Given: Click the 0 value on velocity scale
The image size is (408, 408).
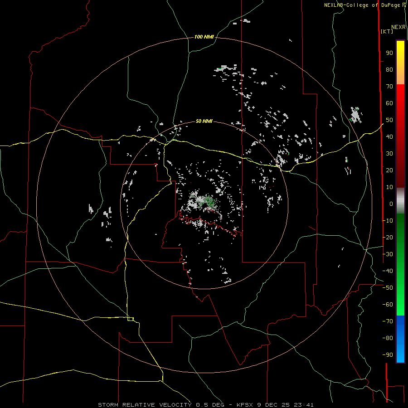Looking at the screenshot, I should 391,204.
